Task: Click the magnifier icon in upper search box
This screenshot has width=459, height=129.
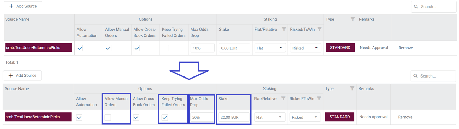Action: click(x=416, y=7)
